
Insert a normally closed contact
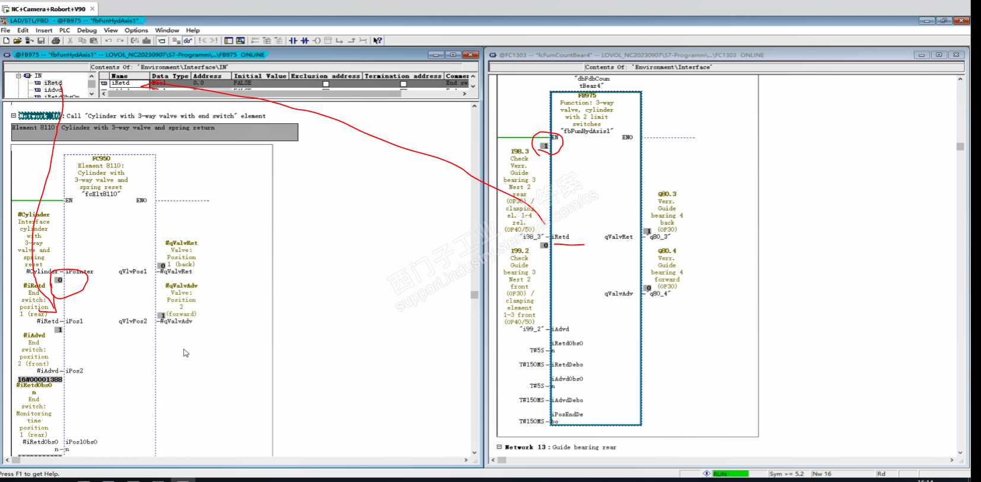pos(305,41)
